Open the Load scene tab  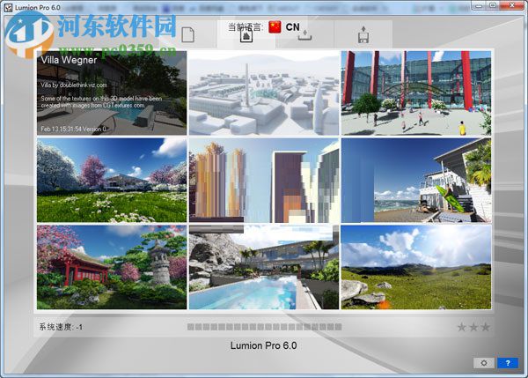point(304,34)
